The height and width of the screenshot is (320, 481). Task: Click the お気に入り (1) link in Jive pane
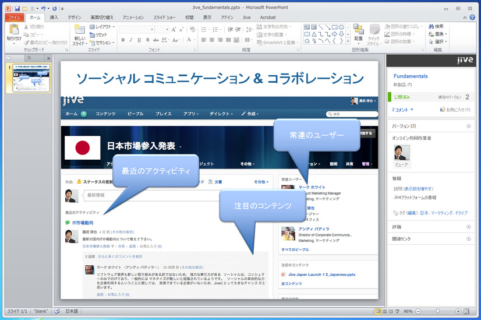point(455,110)
